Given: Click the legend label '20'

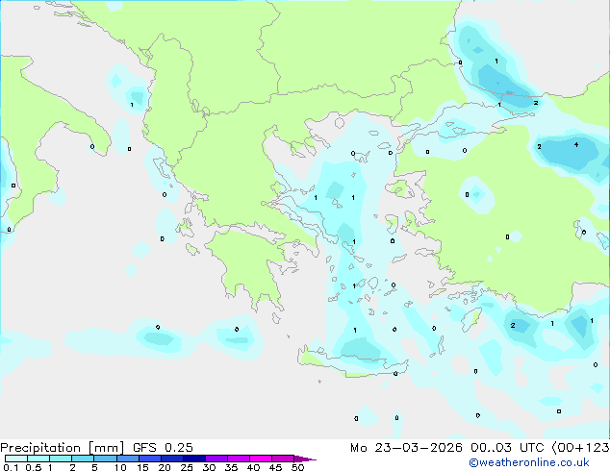Looking at the screenshot, I should click(x=165, y=467).
